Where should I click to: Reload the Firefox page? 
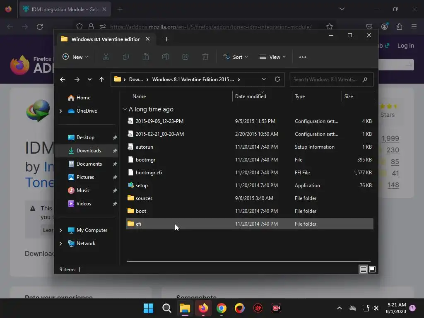[40, 27]
